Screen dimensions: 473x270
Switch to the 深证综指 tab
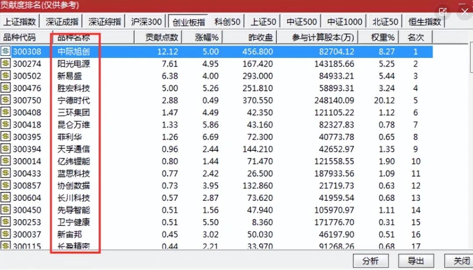pyautogui.click(x=105, y=21)
